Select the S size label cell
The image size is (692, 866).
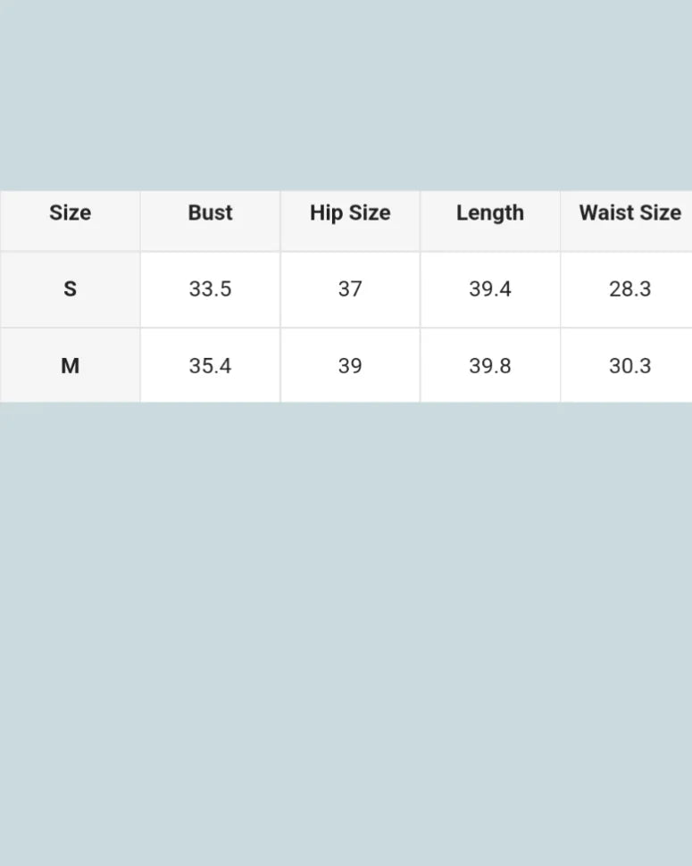[x=70, y=289]
